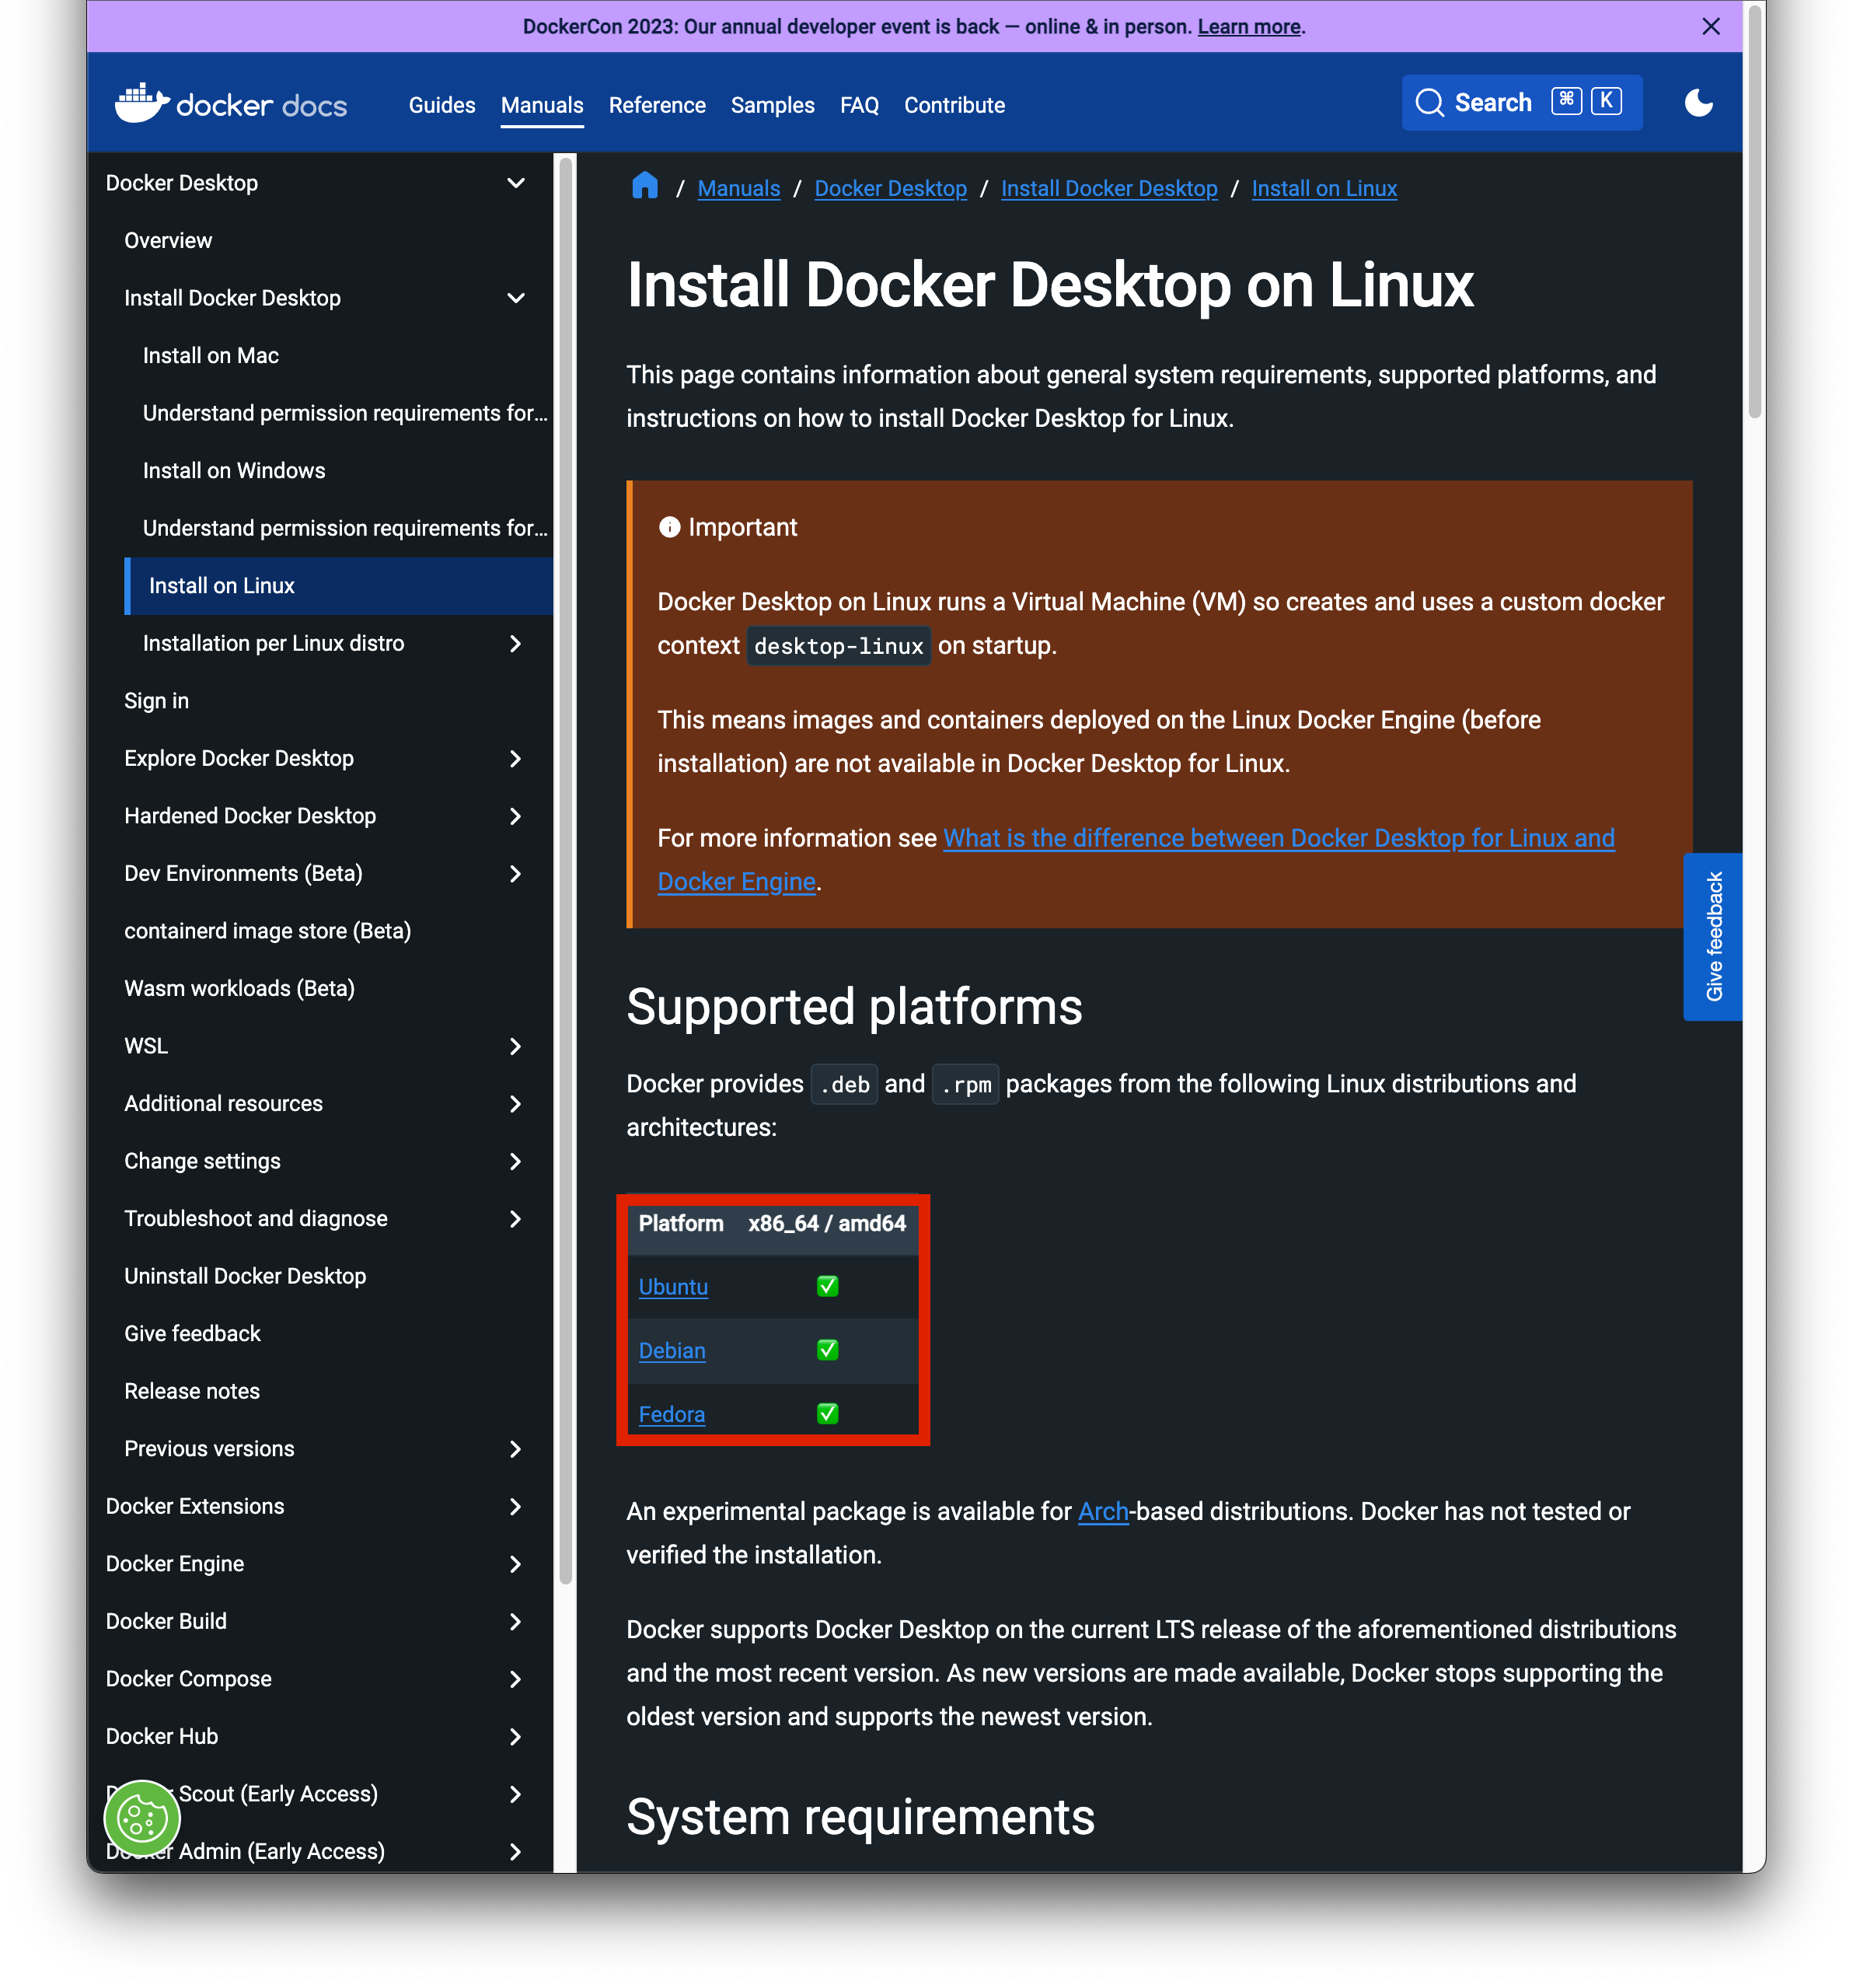The image size is (1853, 1988).
Task: Click Docker Desktop breadcrumb link
Action: [x=890, y=188]
